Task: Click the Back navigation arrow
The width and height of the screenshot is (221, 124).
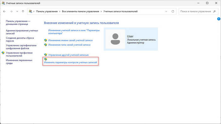Action: pyautogui.click(x=4, y=11)
